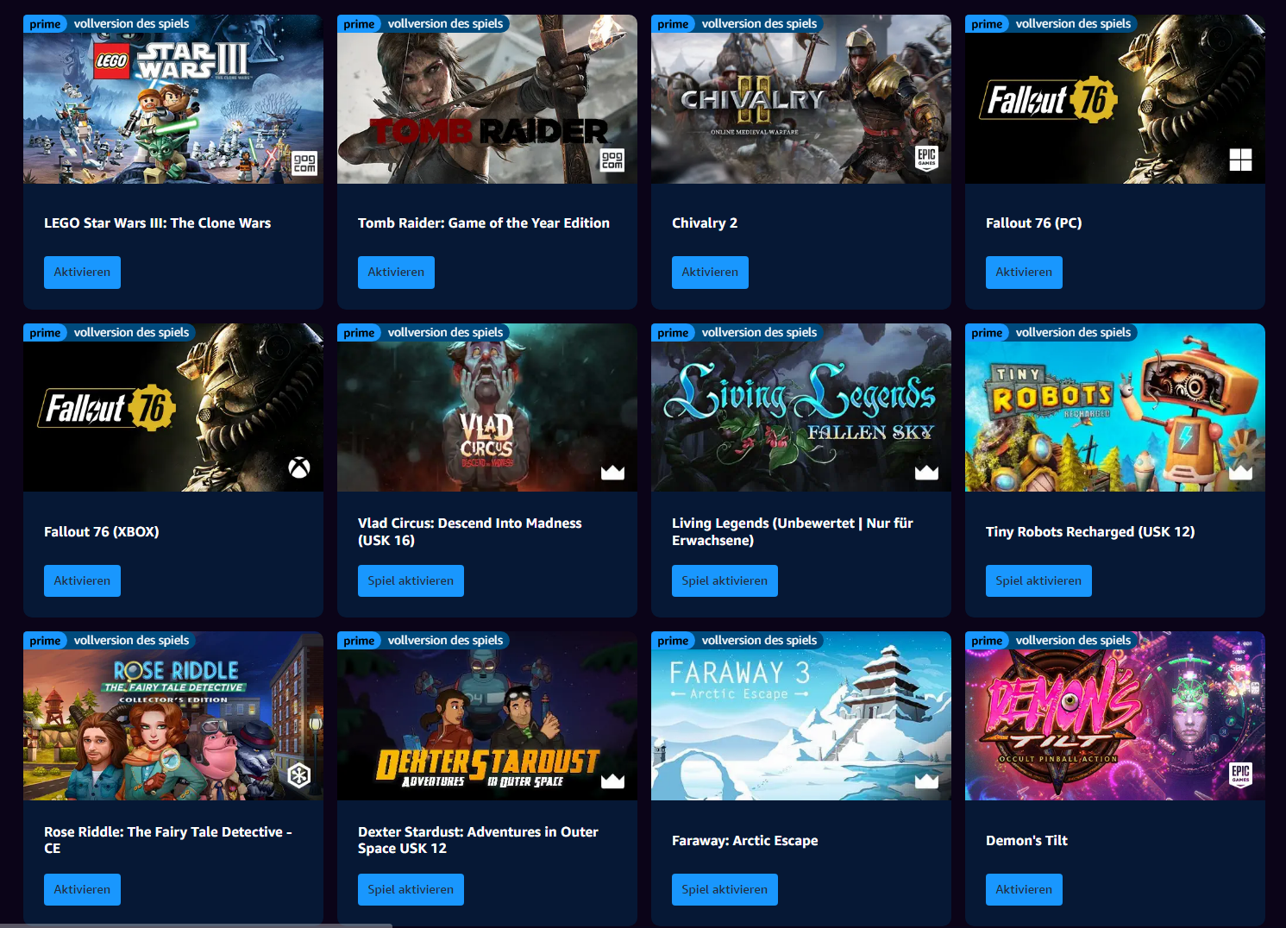This screenshot has height=928, width=1286.
Task: Click the crown icon on Vlad Circus
Action: click(x=612, y=472)
